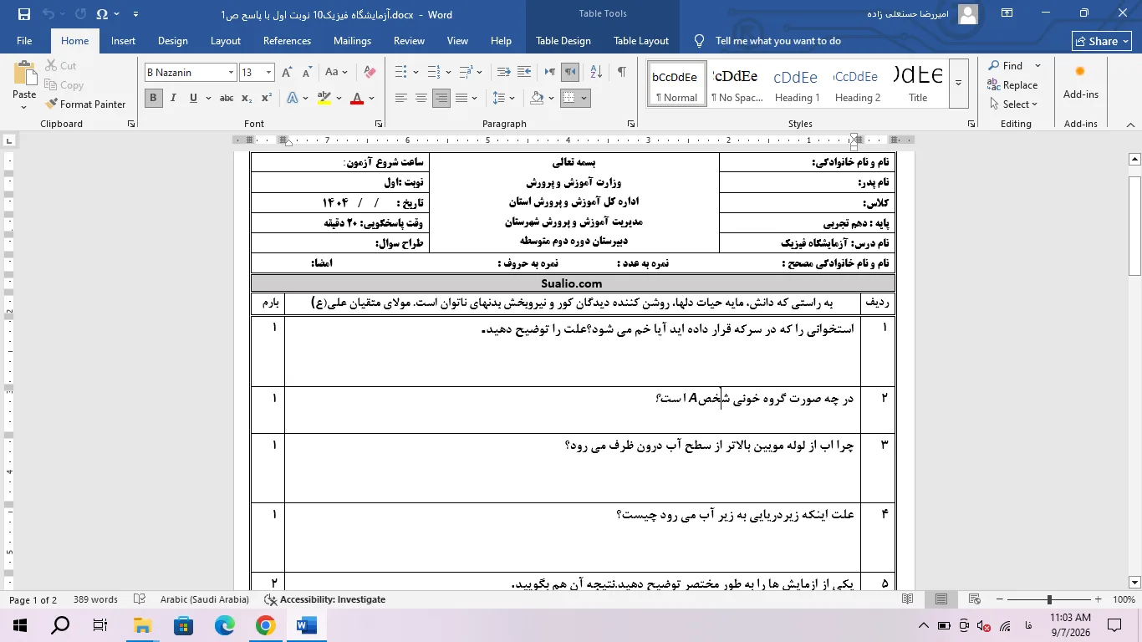Increase paragraph indent
1142x642 pixels.
pyautogui.click(x=524, y=73)
